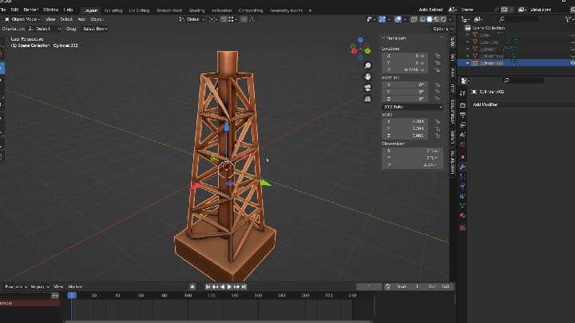Open the World properties tab icon
This screenshot has width=575, height=323.
coord(462,144)
